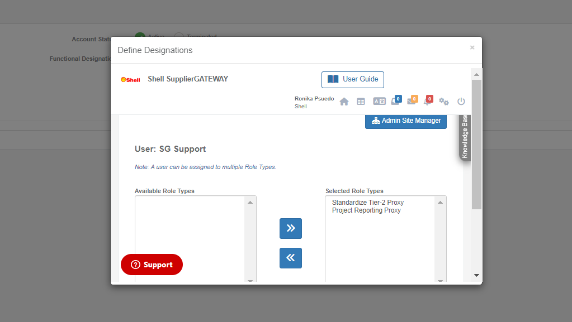Open the User Guide
Image resolution: width=572 pixels, height=322 pixels.
(353, 79)
